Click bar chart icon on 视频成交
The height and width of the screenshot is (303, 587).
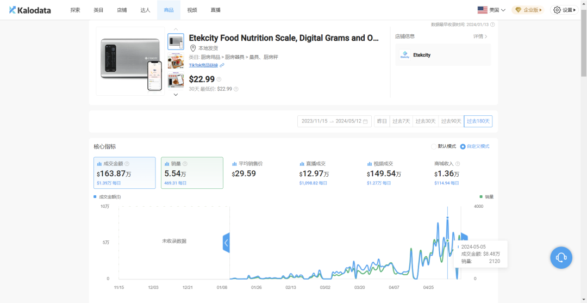(x=370, y=164)
